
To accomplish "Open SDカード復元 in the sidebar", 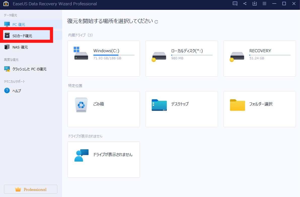I will point(22,36).
